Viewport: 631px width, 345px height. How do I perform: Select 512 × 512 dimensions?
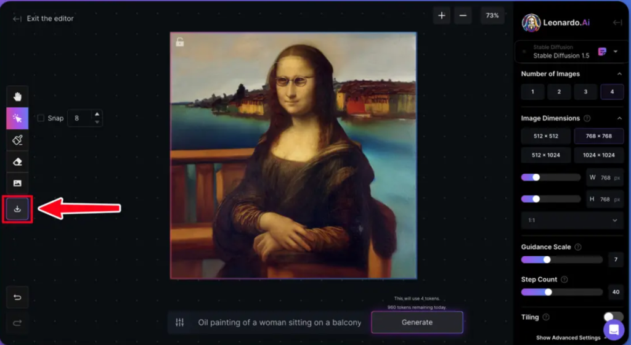point(546,136)
